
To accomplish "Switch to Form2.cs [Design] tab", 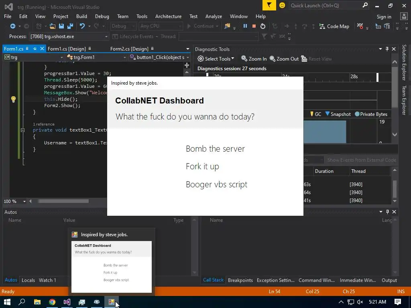I will point(129,49).
